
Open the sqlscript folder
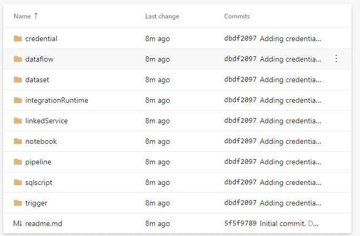tap(38, 183)
